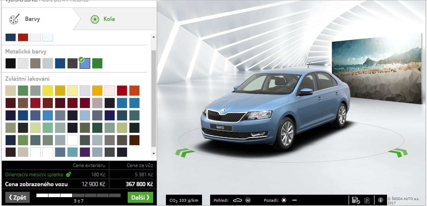Click the car price 367 800 Kč
The height and width of the screenshot is (206, 427).
(x=139, y=184)
